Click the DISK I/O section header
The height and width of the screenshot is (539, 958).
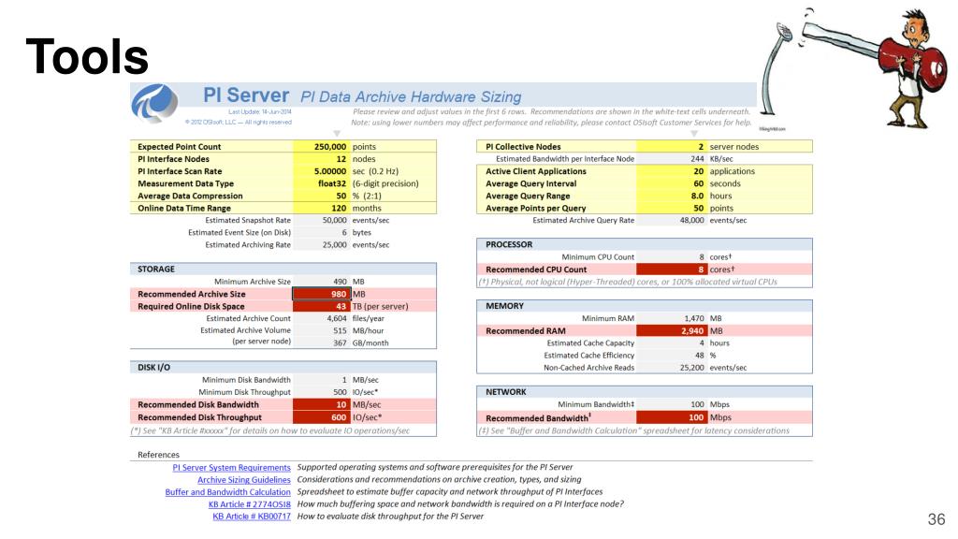click(x=283, y=367)
